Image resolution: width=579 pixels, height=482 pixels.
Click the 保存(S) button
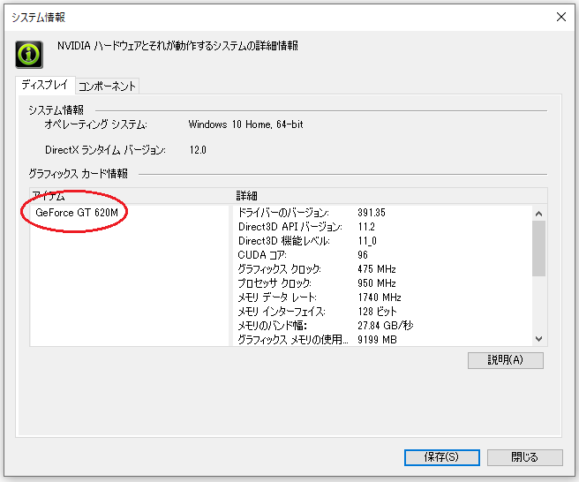442,457
